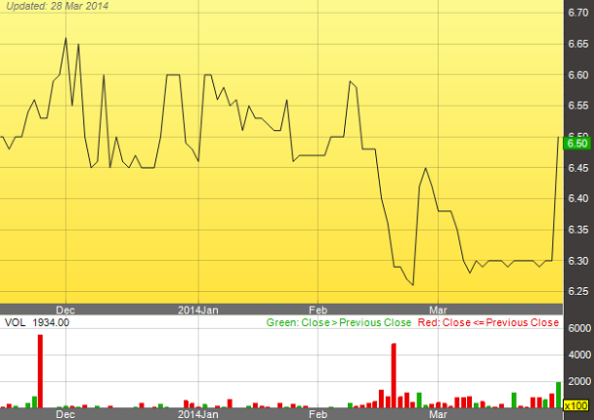
Task: Click the green 6.50 current price tag
Action: pyautogui.click(x=578, y=143)
